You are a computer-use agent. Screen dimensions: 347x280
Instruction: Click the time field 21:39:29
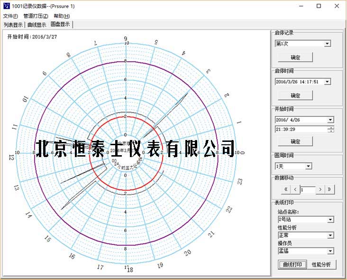pos(301,129)
